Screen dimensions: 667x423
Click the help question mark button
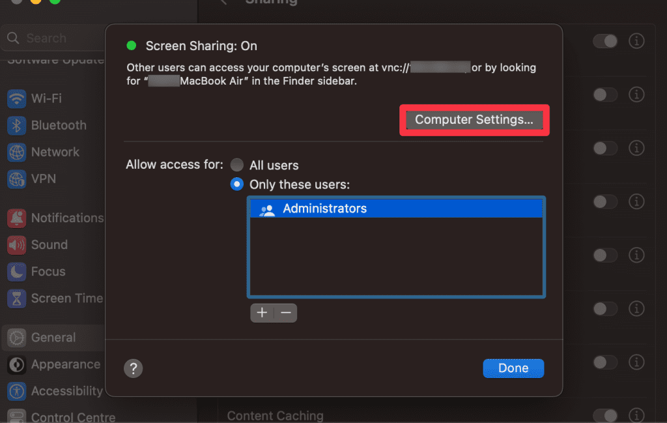click(133, 368)
